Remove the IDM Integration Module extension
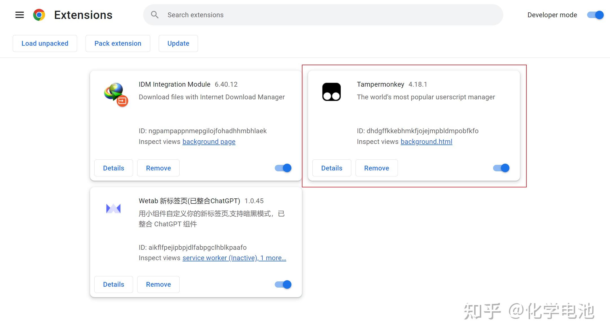 158,168
